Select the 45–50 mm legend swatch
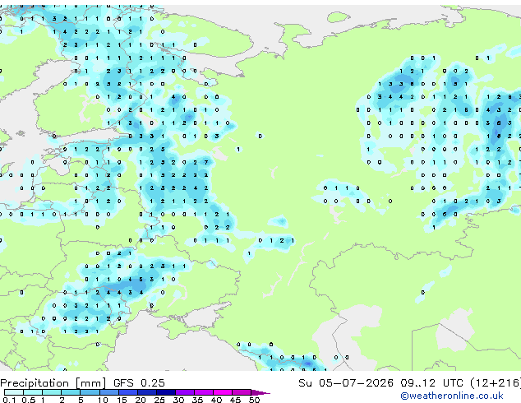 [x=242, y=392]
